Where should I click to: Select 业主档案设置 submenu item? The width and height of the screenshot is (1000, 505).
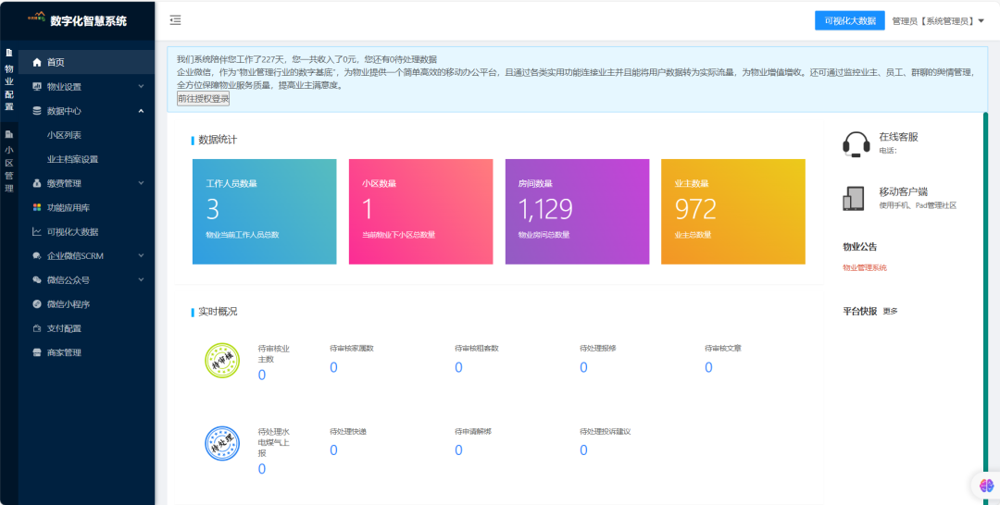(72, 159)
